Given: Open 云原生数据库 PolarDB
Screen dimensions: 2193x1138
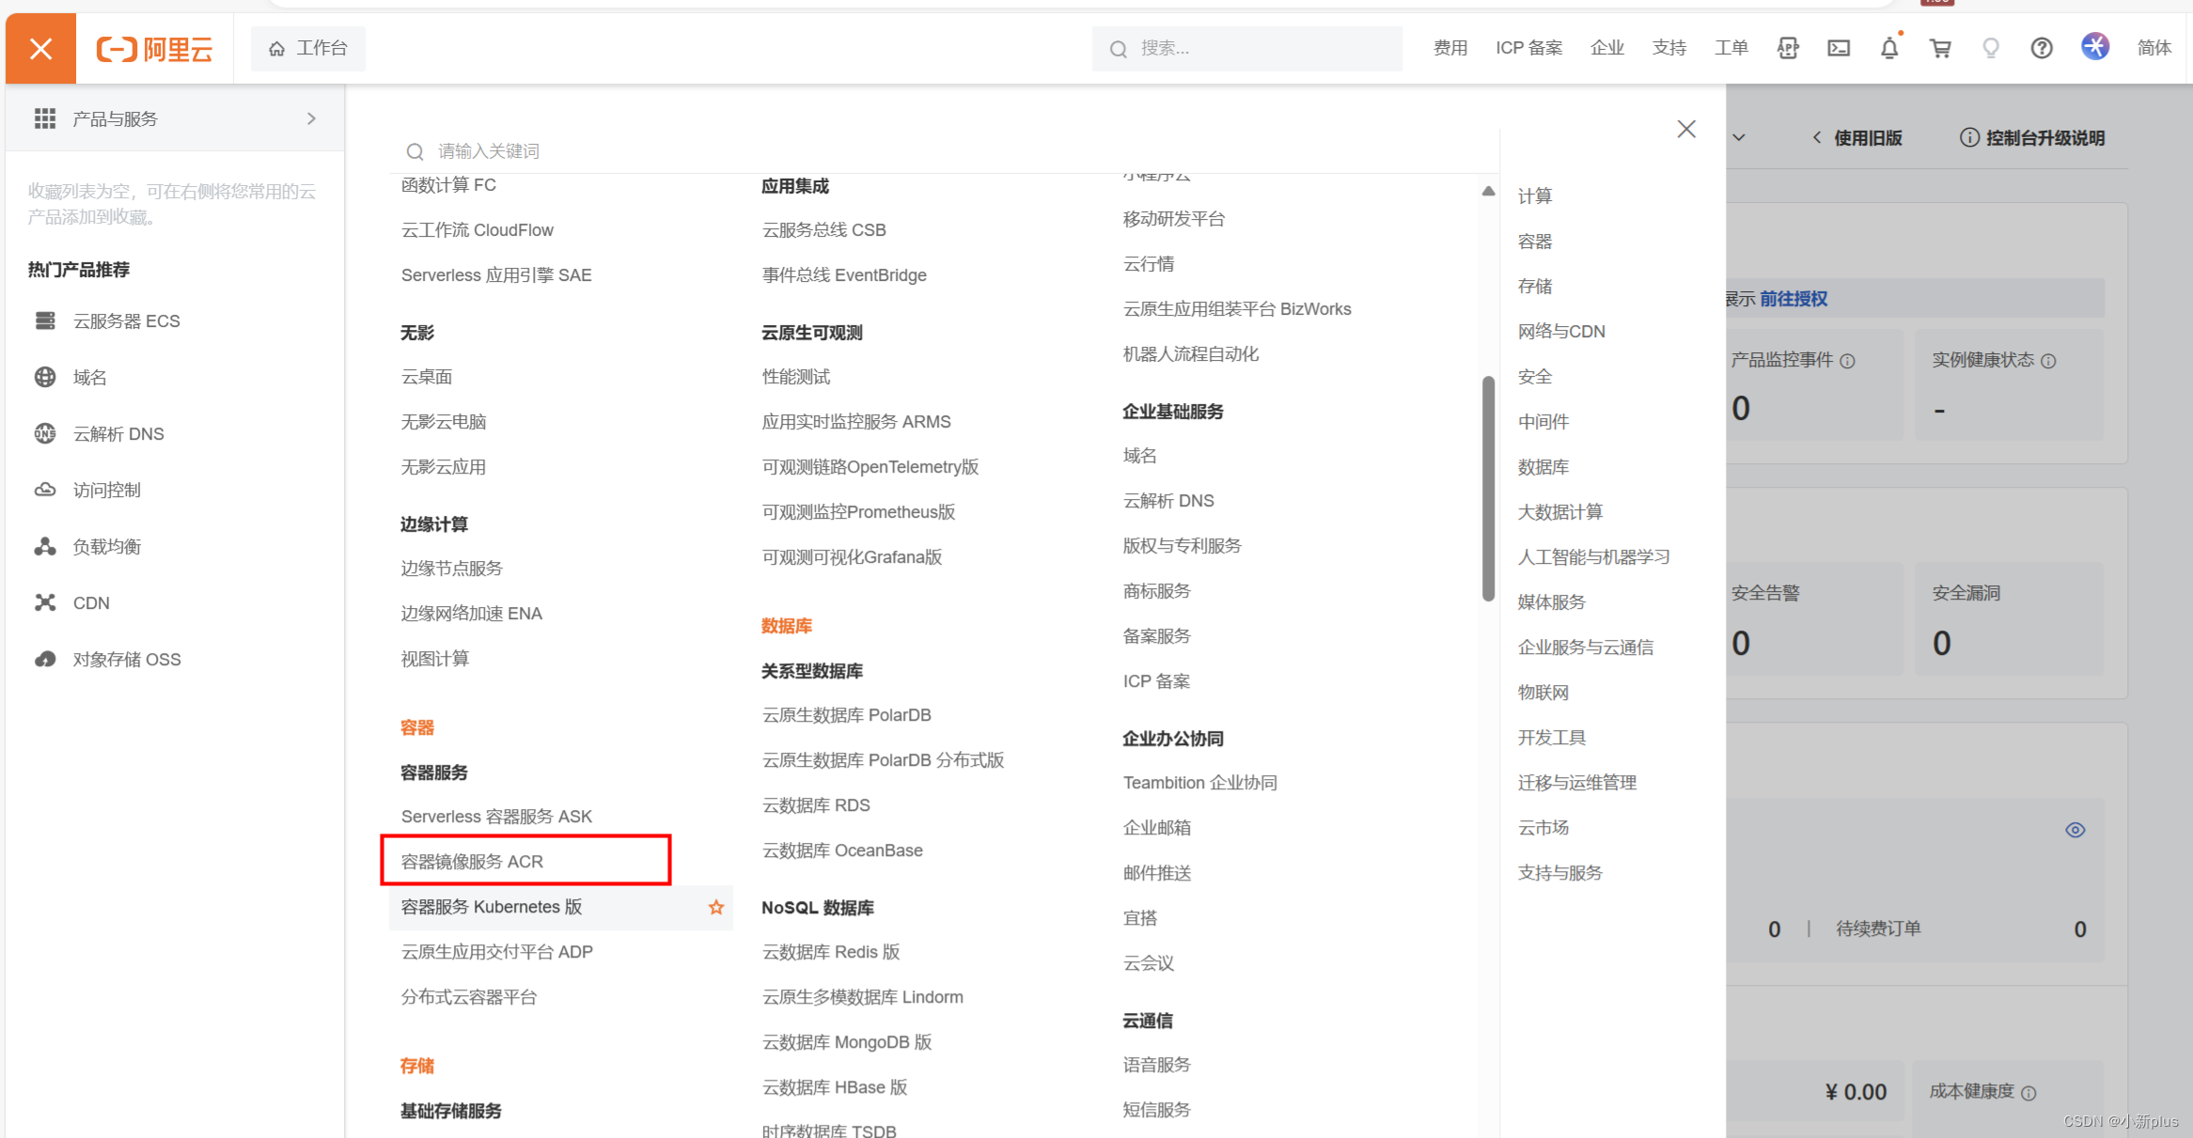Looking at the screenshot, I should [x=846, y=714].
